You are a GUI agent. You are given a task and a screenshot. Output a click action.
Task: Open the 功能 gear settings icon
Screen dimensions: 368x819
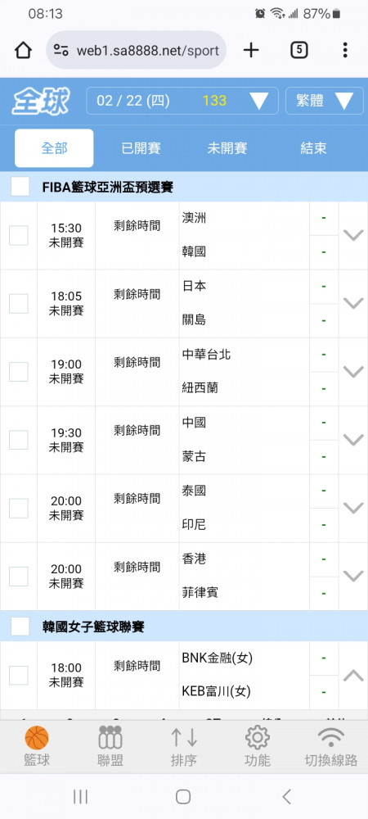pyautogui.click(x=258, y=738)
